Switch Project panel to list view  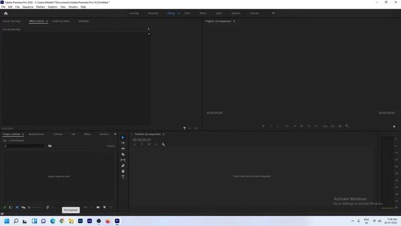point(11,208)
